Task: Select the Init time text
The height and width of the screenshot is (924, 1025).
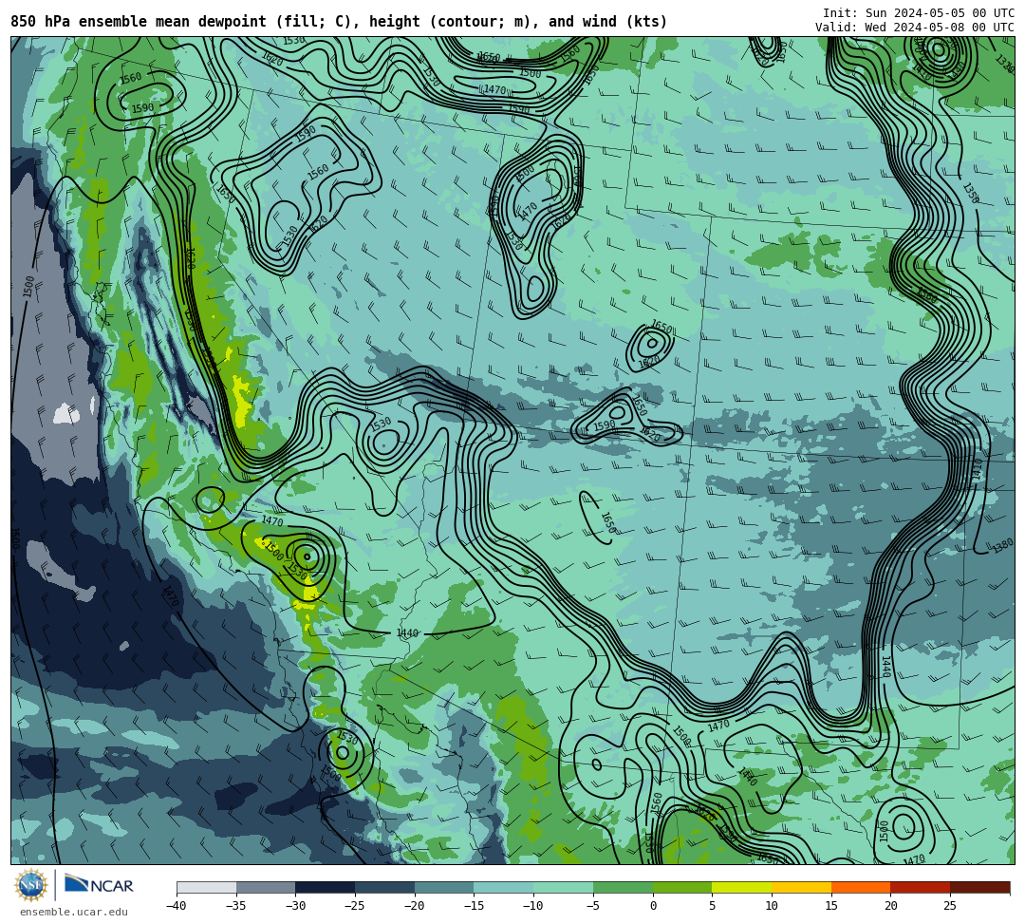Action: point(919,13)
